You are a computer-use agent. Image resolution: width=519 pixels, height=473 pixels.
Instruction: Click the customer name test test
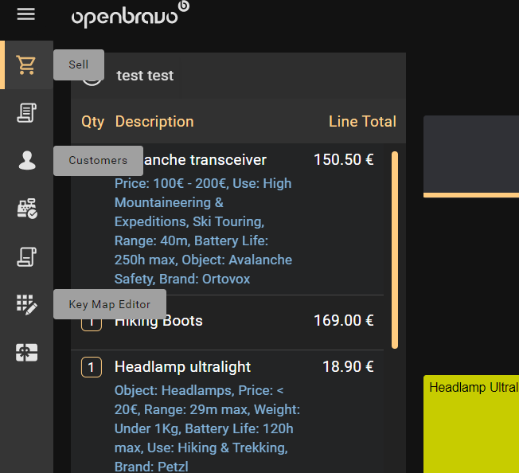point(145,76)
